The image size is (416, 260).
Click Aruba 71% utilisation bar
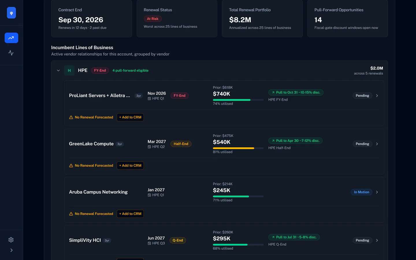click(238, 196)
